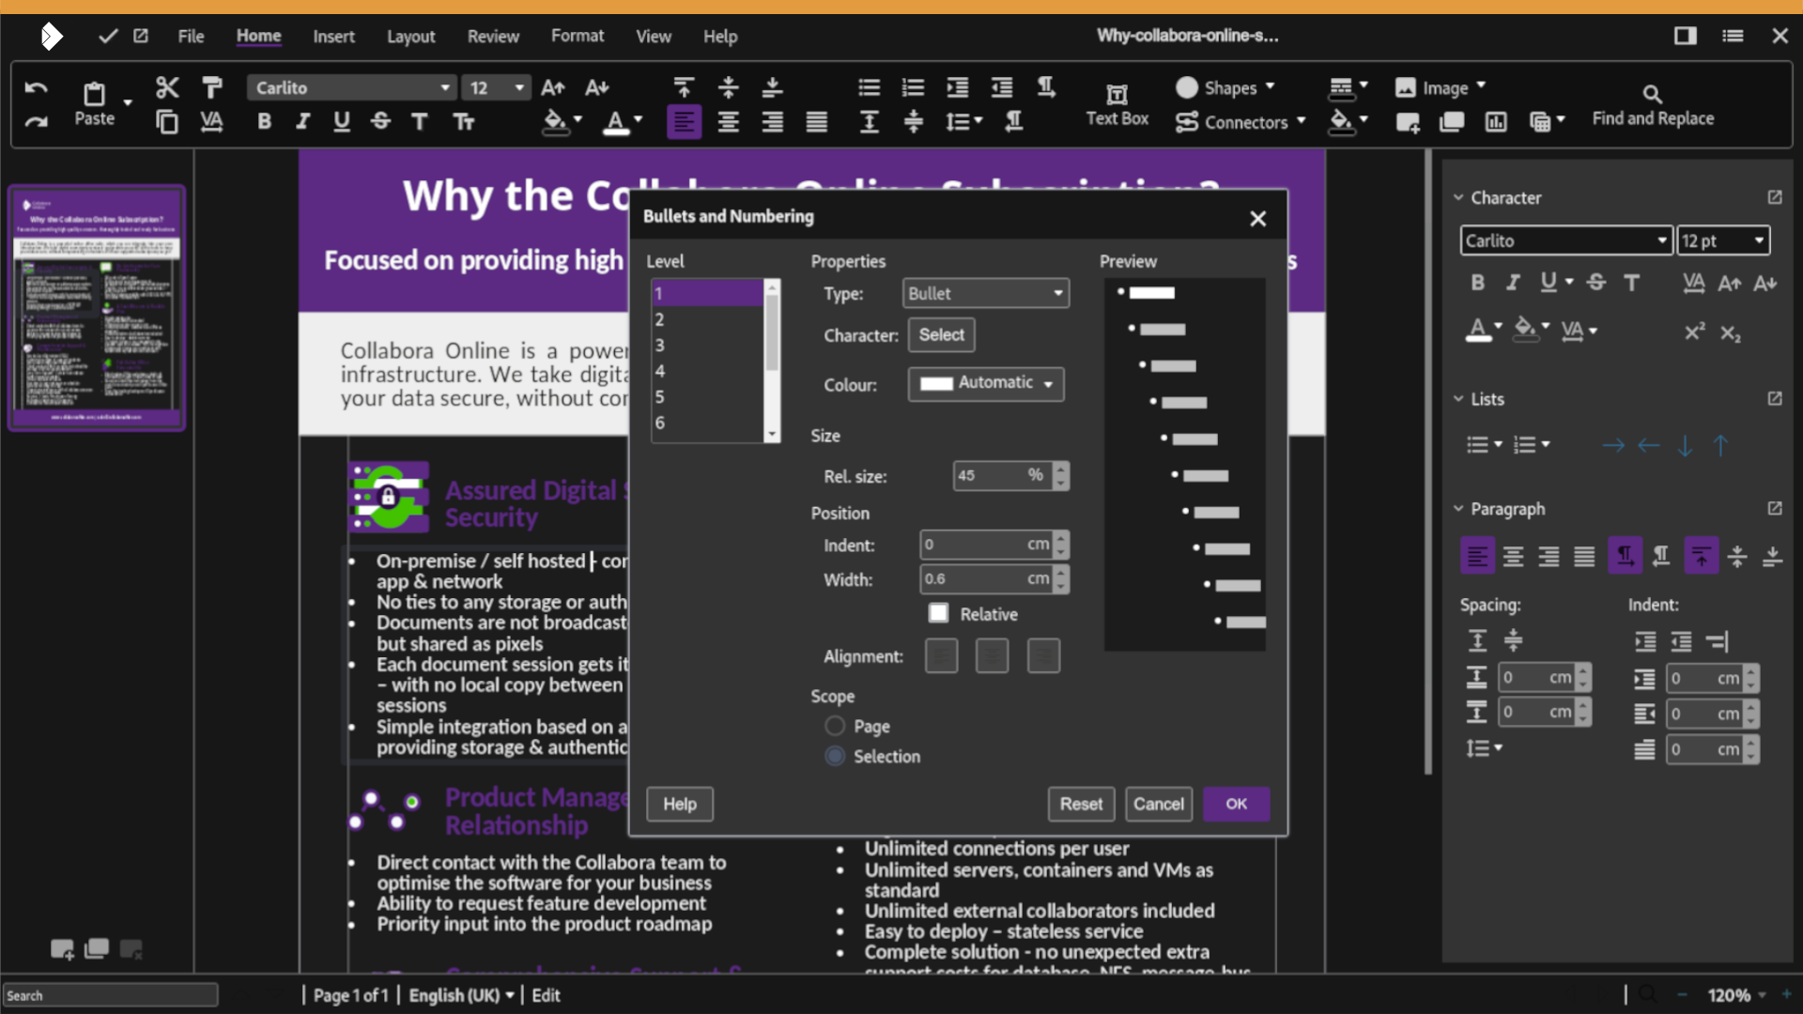The height and width of the screenshot is (1014, 1803).
Task: Open the Type Bullet dropdown
Action: pos(985,293)
